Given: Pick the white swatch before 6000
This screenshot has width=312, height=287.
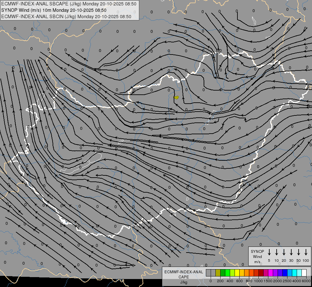Looking at the screenshot, I should pos(304,273).
